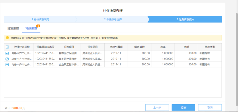Toggle the select-all checkbox in table header

pyautogui.click(x=7, y=47)
